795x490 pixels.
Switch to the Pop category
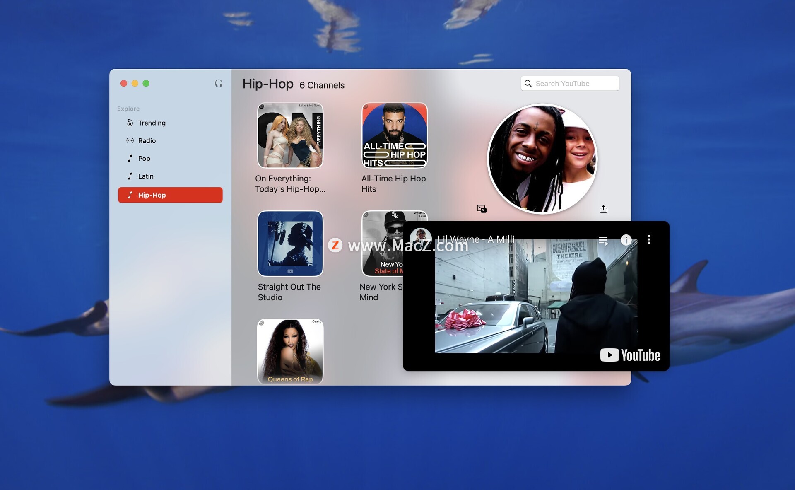click(x=144, y=159)
